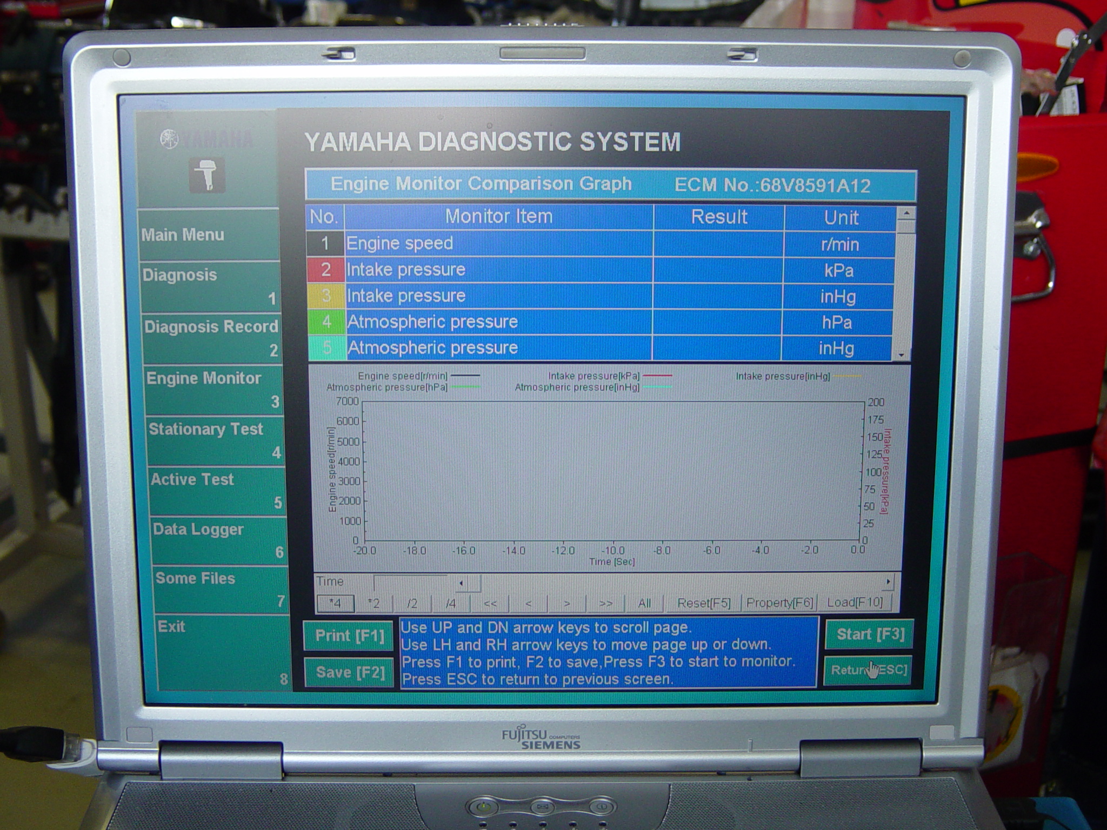Screen dimensions: 1107x830
Task: Select the *2 time zoom button
Action: pos(374,603)
